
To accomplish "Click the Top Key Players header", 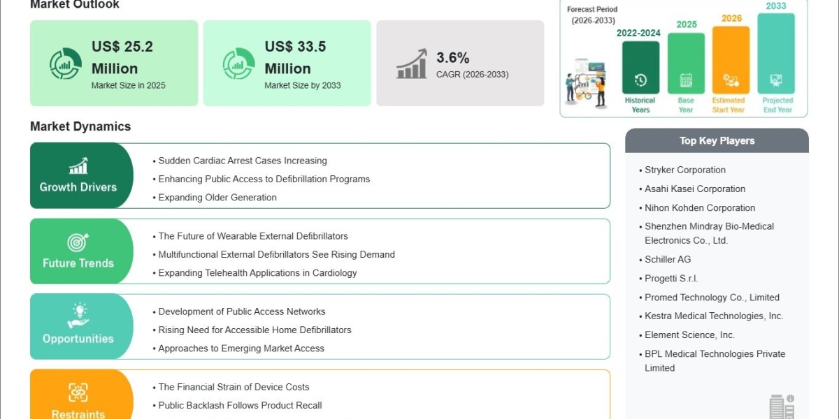I will pyautogui.click(x=717, y=140).
